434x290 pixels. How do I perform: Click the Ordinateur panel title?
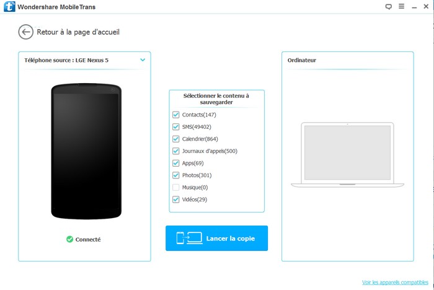(302, 60)
